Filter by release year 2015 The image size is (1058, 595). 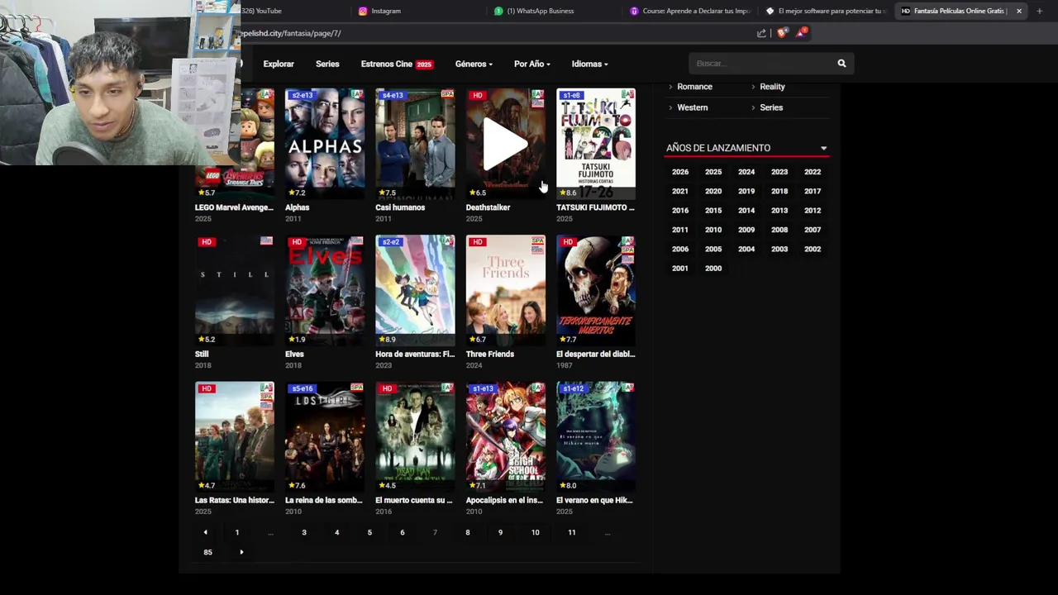click(713, 211)
